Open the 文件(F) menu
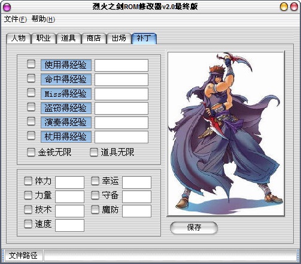This screenshot has height=264, width=301. [16, 19]
